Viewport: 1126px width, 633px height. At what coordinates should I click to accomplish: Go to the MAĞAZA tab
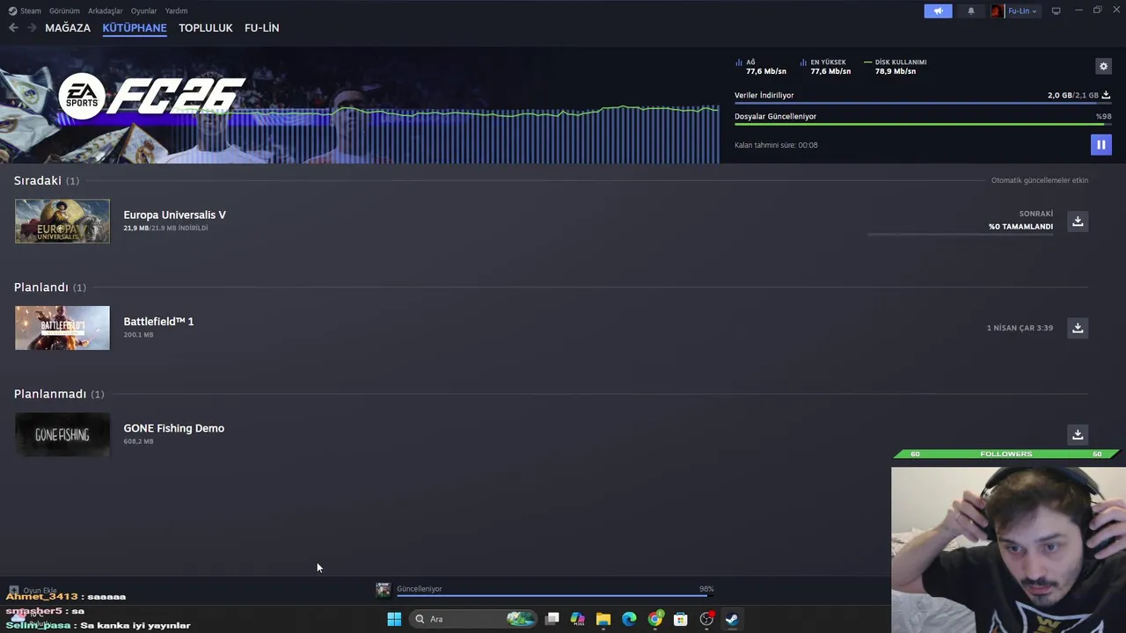(x=68, y=28)
